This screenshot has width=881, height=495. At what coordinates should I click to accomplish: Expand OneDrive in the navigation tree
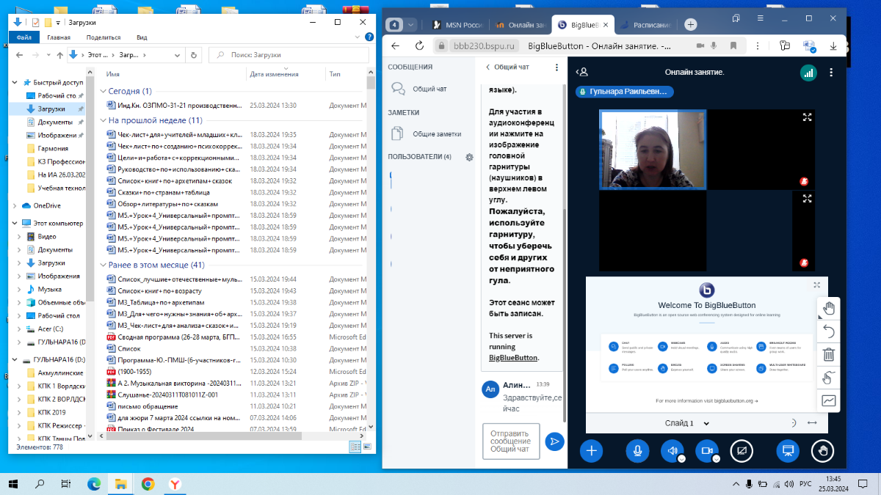[18, 206]
